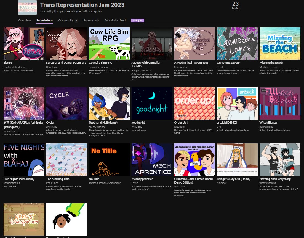Viewport: 304px width, 238px height.
Task: Open A Mechanical Raven's Egg thumbnail
Action: (x=194, y=43)
